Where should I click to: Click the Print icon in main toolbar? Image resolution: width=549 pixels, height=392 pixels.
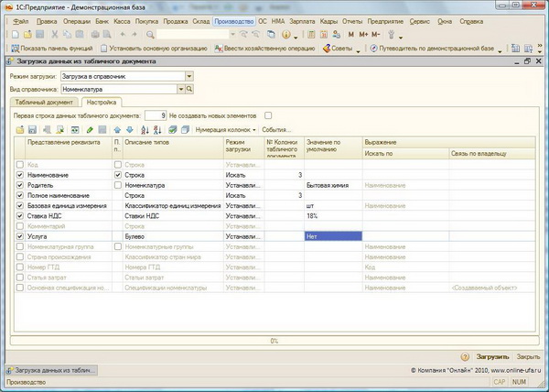[x=95, y=34]
